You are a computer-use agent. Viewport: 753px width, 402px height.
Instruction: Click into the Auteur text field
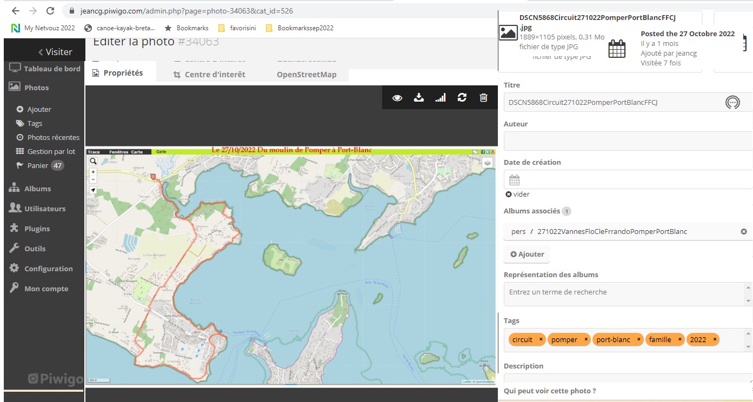(x=627, y=142)
